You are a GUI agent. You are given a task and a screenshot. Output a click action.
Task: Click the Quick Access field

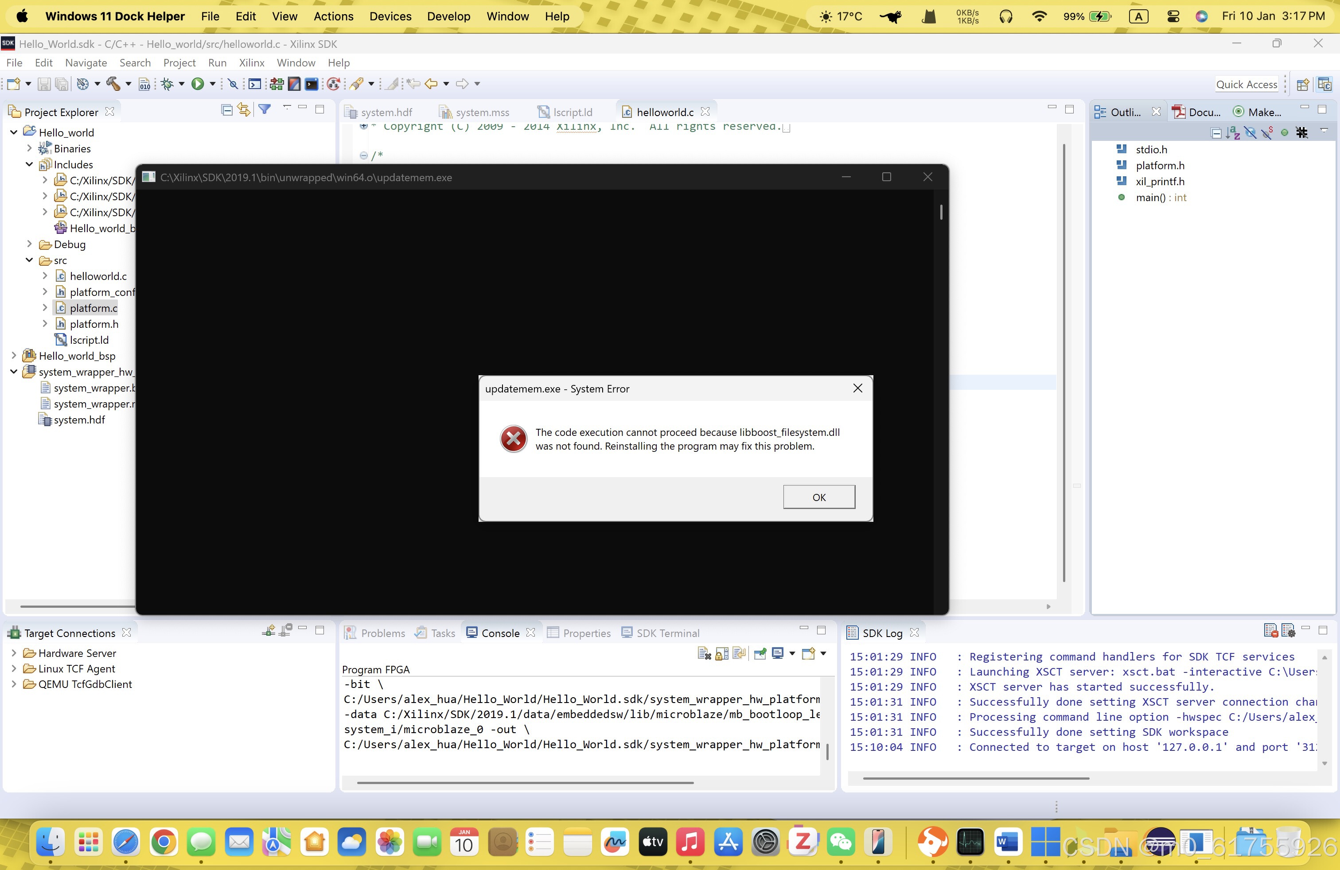pos(1246,84)
